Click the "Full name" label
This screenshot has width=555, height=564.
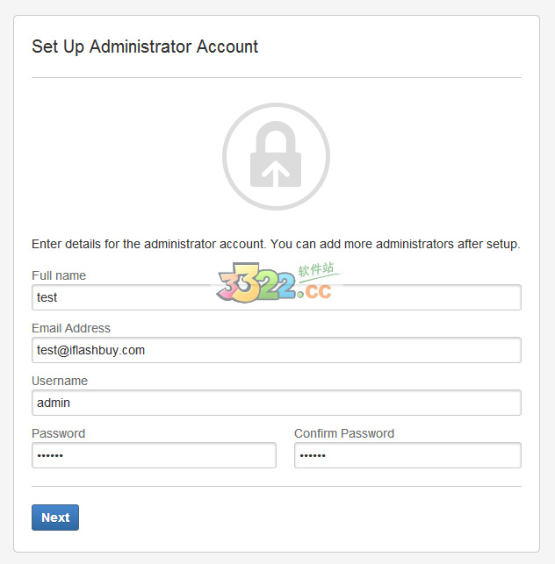click(x=59, y=275)
